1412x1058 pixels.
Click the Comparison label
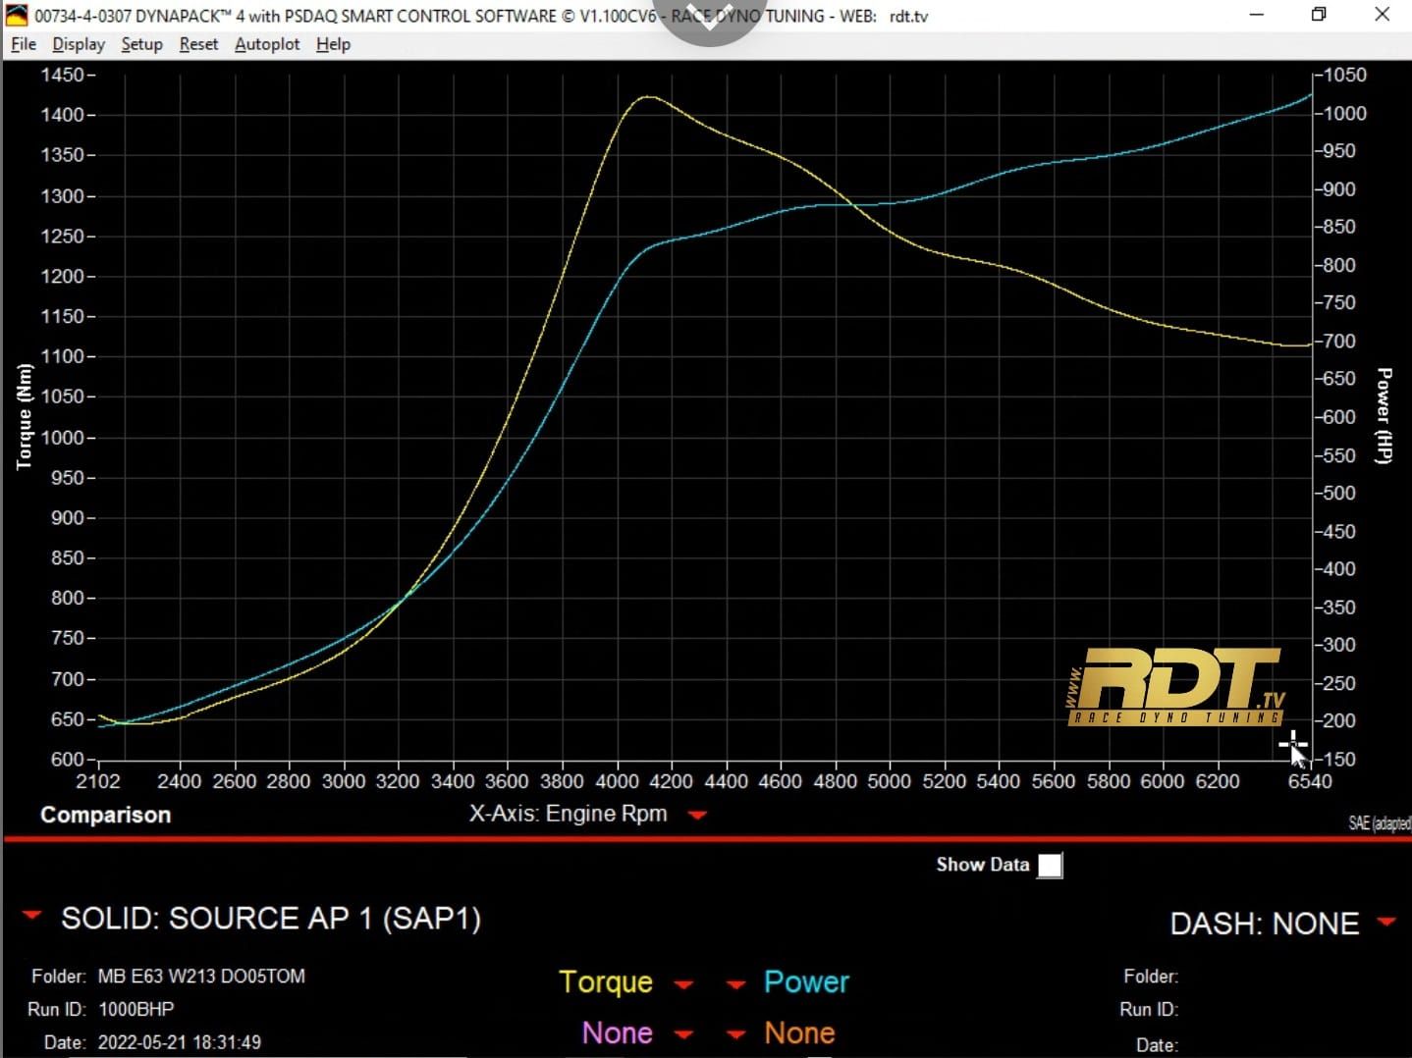105,815
